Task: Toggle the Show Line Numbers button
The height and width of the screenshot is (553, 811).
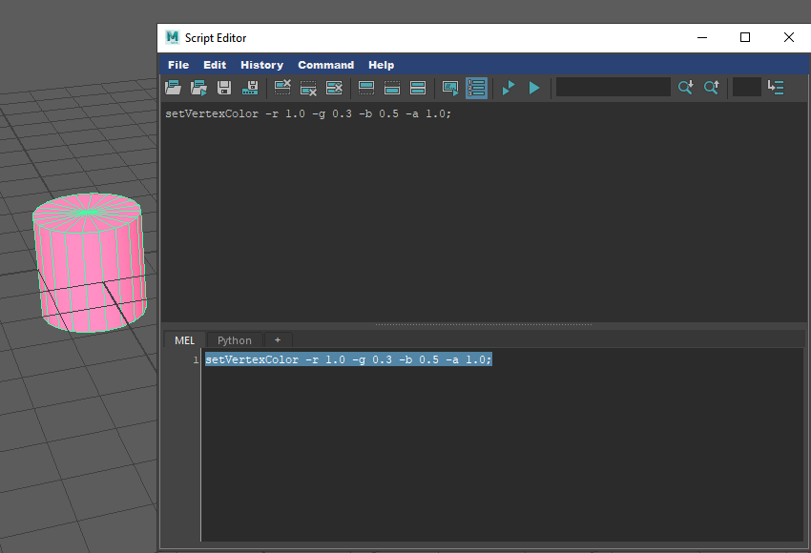Action: 476,88
